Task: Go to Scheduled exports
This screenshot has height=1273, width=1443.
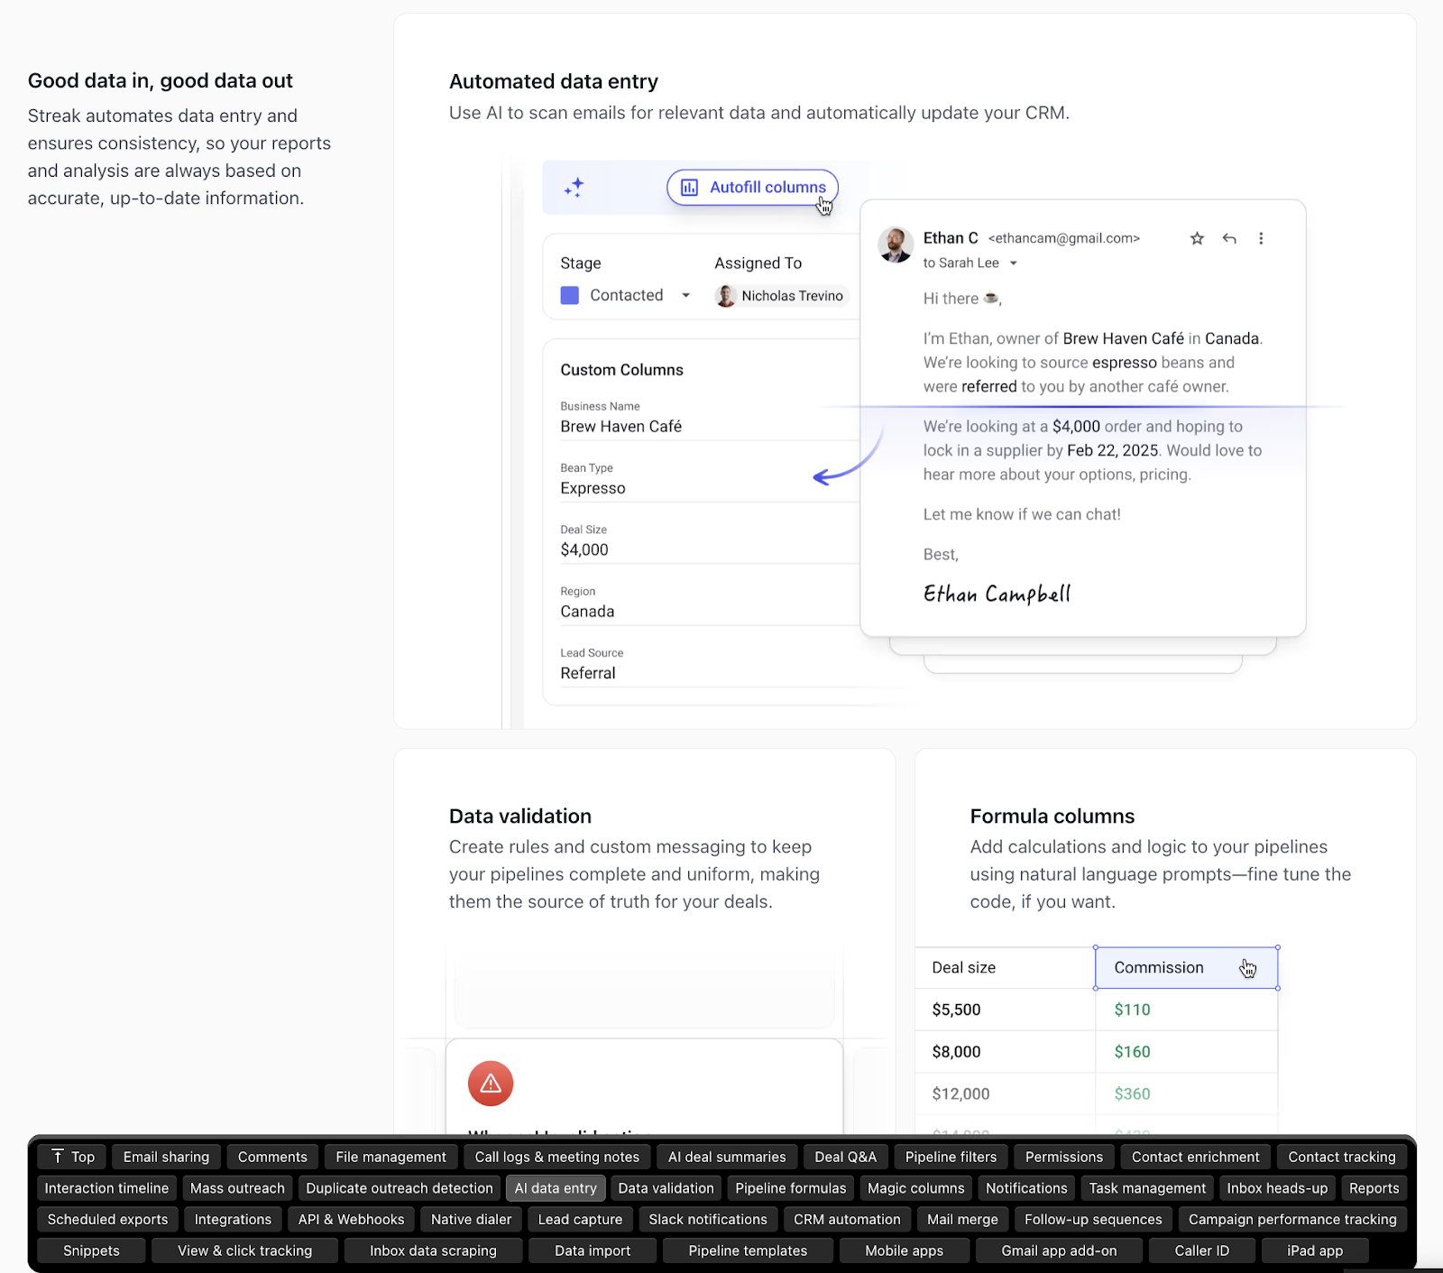Action: 107,1219
